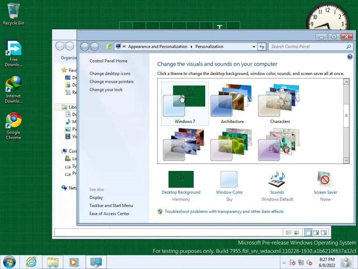
Task: Show hidden tray icons with the arrow
Action: point(284,263)
